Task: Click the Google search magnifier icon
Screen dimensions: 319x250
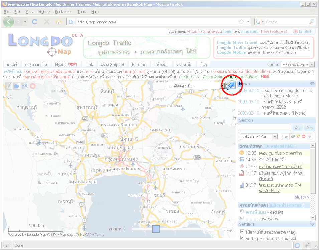Action: point(311,22)
